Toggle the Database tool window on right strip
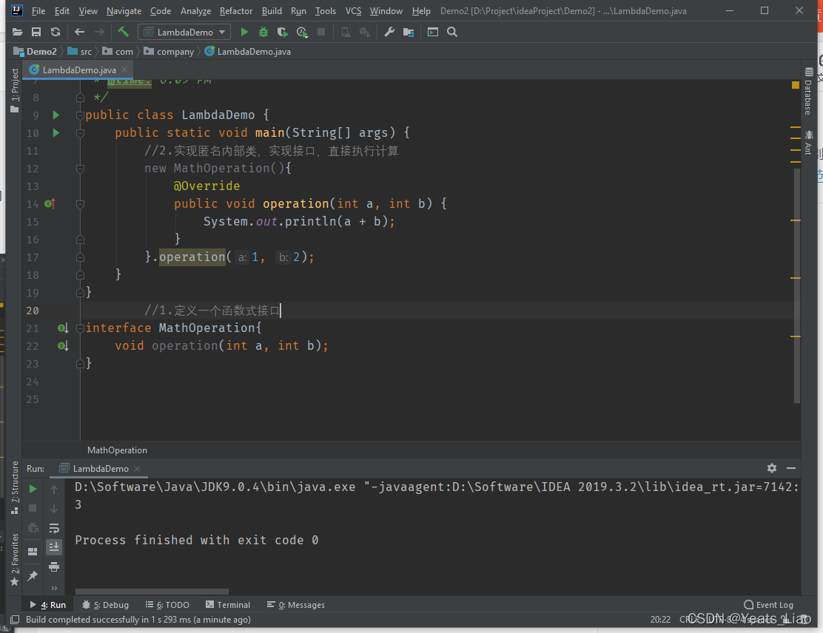The width and height of the screenshot is (823, 633). click(x=808, y=91)
